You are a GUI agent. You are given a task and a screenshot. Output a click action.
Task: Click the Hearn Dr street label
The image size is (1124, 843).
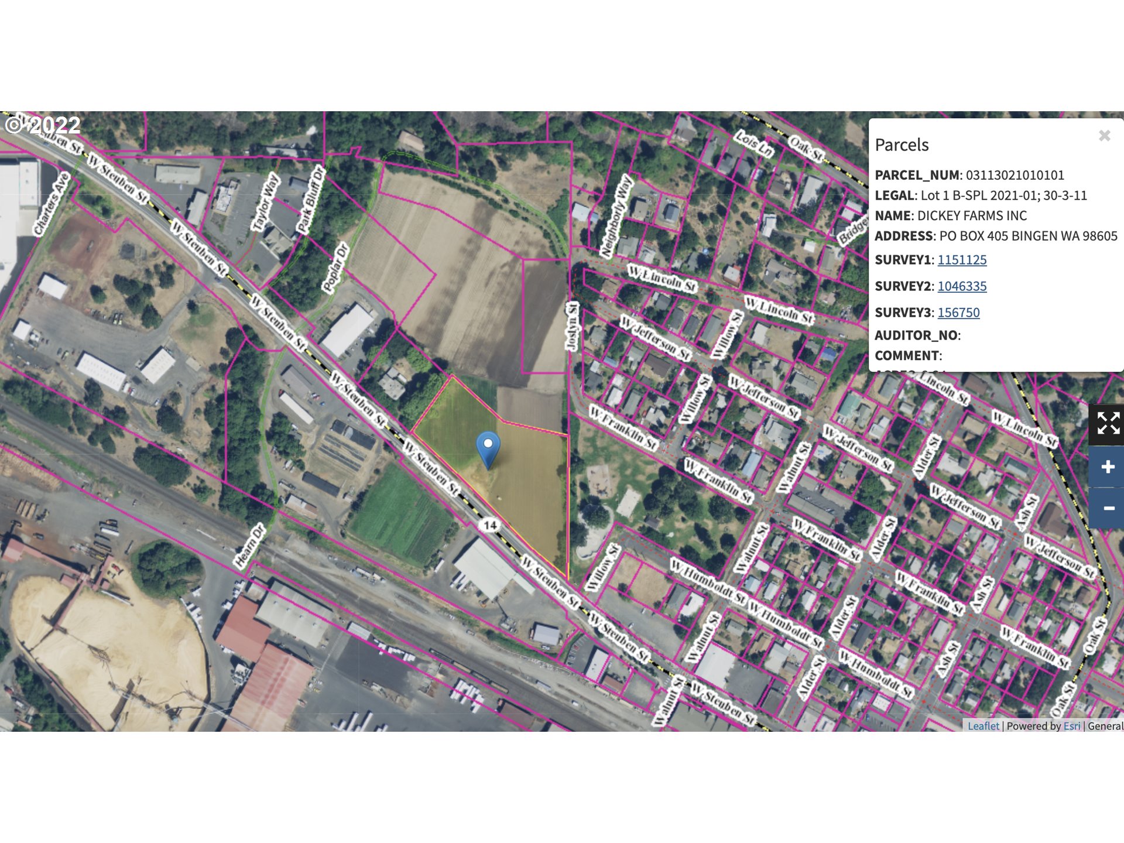[250, 547]
